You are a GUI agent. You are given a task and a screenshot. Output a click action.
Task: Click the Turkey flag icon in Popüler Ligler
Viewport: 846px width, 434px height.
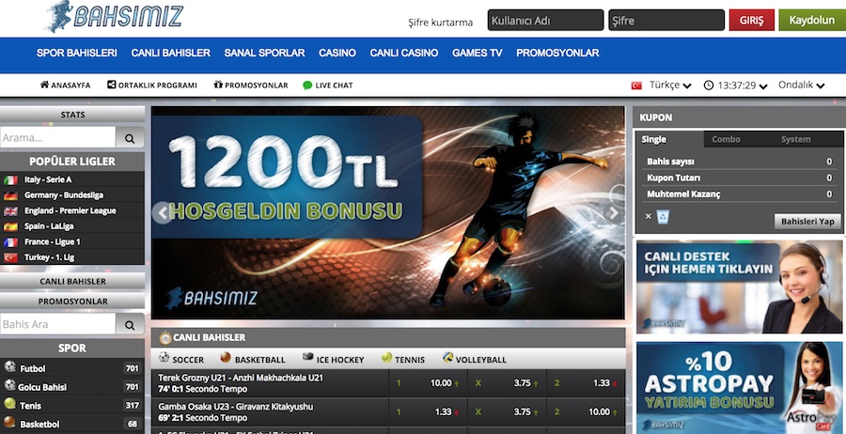click(x=10, y=257)
